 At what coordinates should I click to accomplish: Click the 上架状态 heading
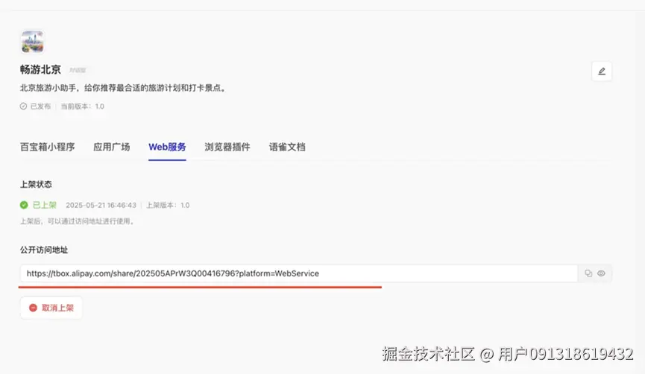point(37,184)
